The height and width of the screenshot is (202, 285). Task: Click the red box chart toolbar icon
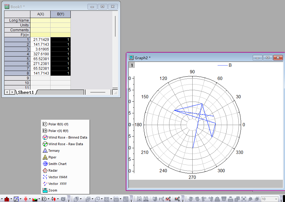[x=26, y=199]
